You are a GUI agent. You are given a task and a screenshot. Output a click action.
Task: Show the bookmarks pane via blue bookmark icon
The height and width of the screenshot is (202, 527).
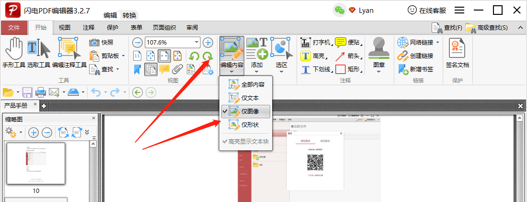pos(137,69)
